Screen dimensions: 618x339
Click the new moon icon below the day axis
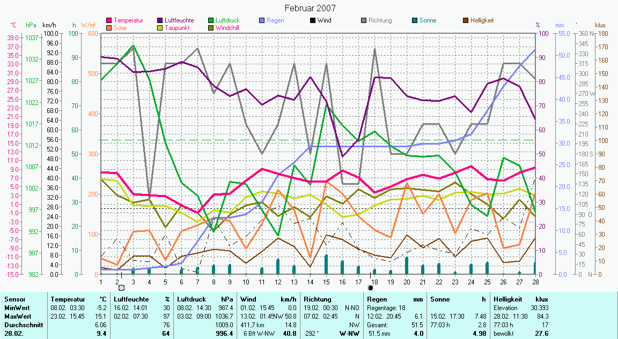[370, 288]
